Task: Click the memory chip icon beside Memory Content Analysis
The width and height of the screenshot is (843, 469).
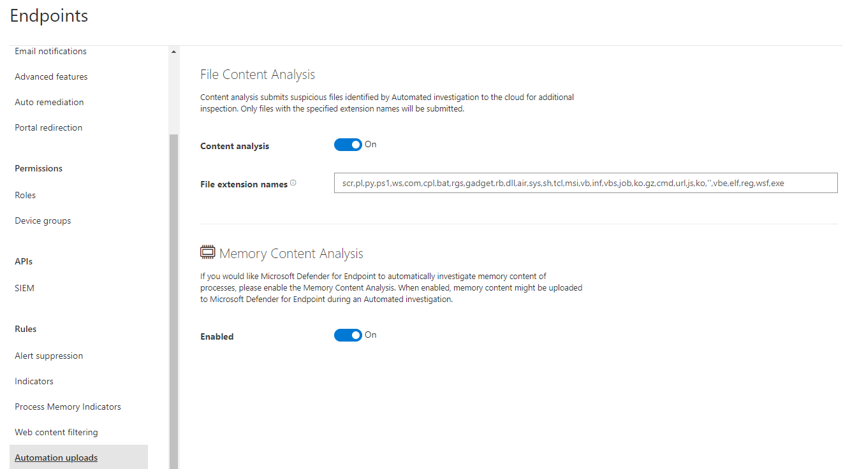Action: pos(207,252)
